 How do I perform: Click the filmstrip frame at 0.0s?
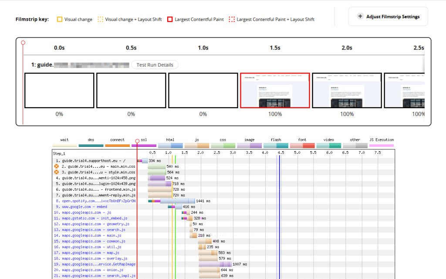click(x=59, y=90)
